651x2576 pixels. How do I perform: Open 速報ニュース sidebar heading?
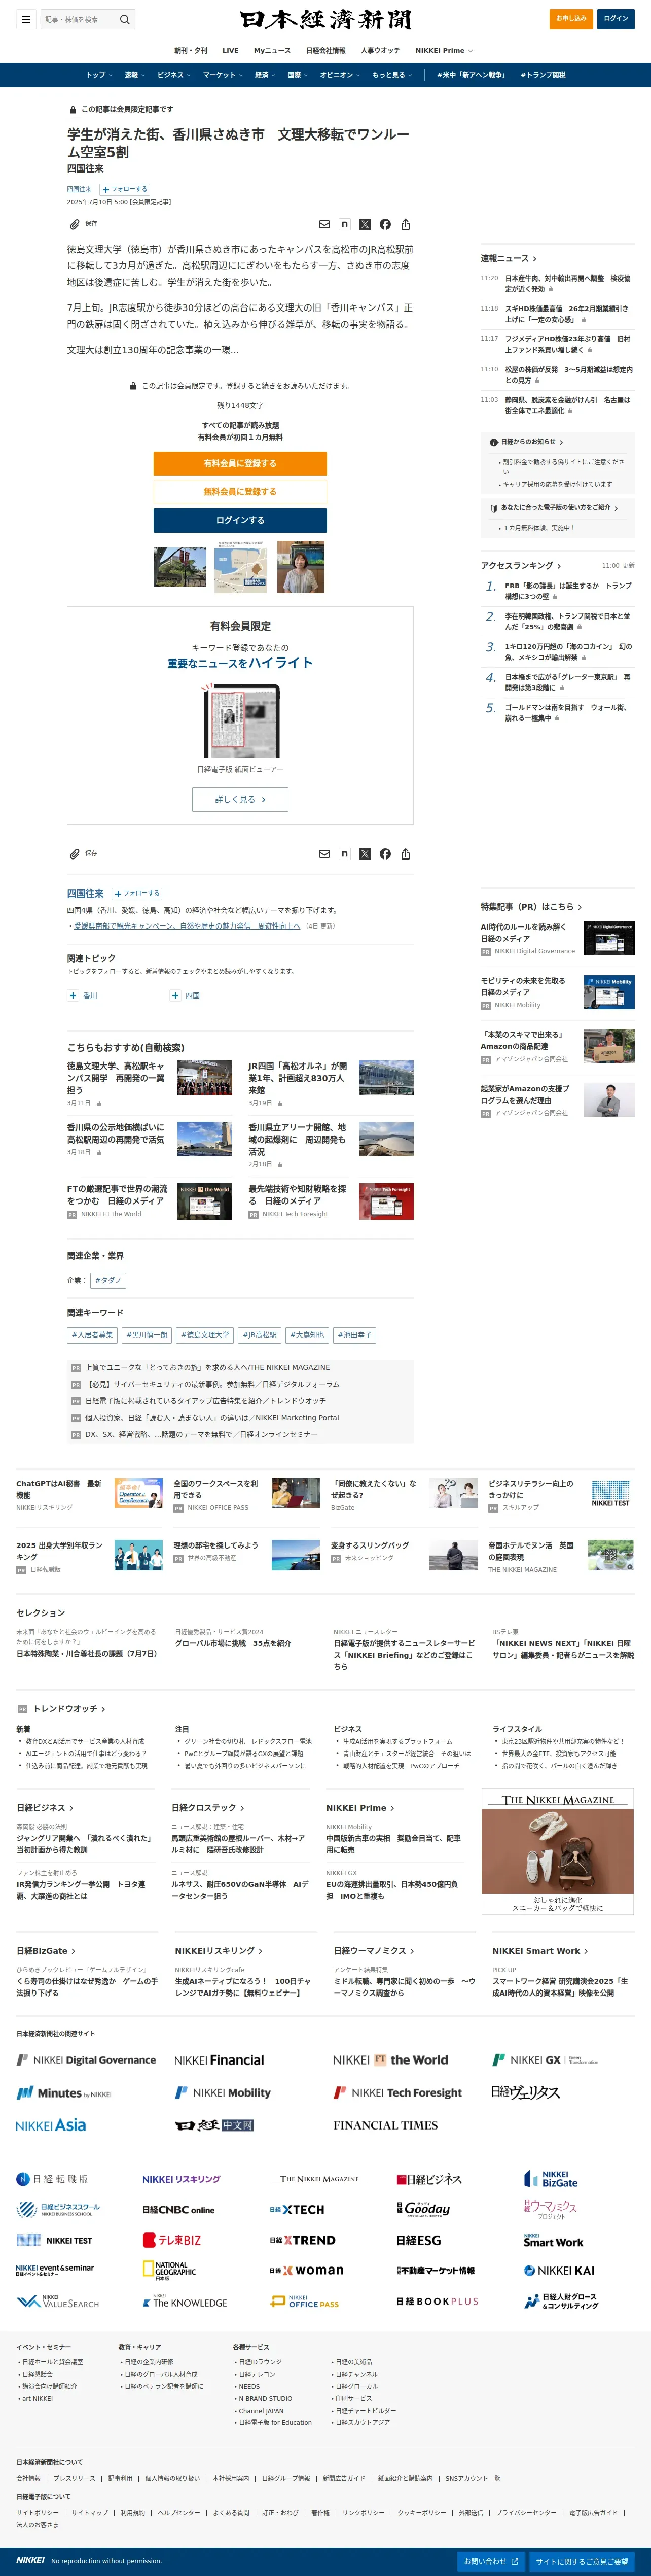[x=508, y=258]
